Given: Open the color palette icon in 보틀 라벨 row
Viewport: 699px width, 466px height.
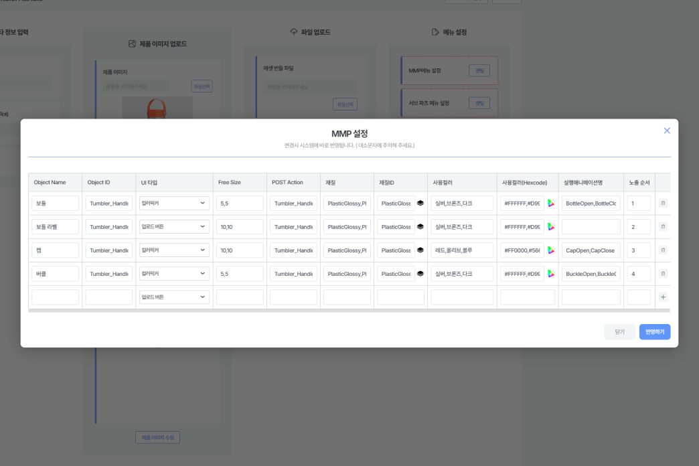Looking at the screenshot, I should [x=551, y=227].
